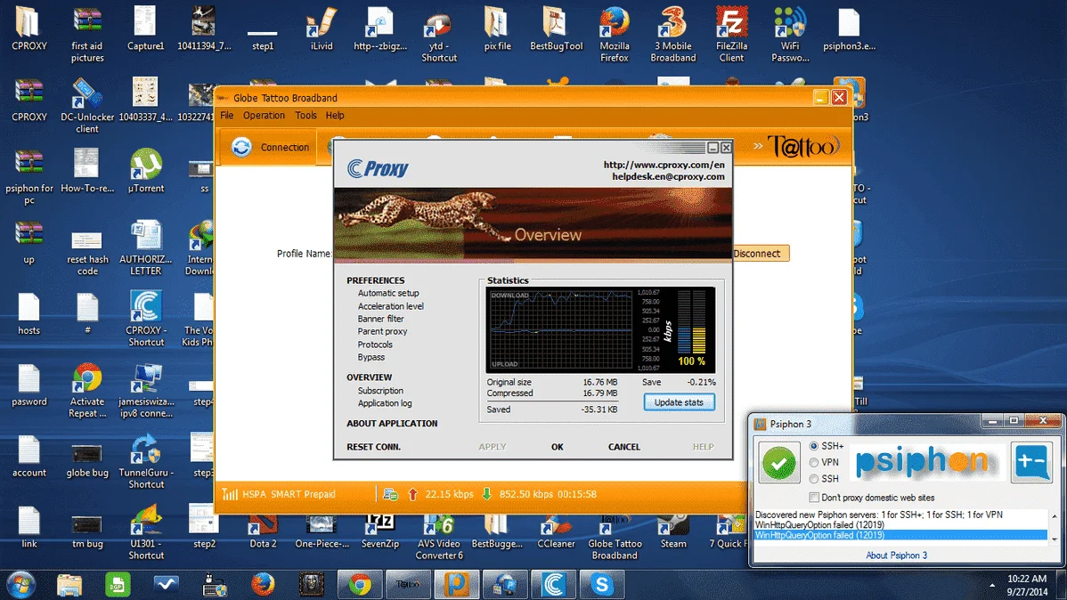Open Application log under CProxy Overview
1067x600 pixels.
click(x=385, y=403)
